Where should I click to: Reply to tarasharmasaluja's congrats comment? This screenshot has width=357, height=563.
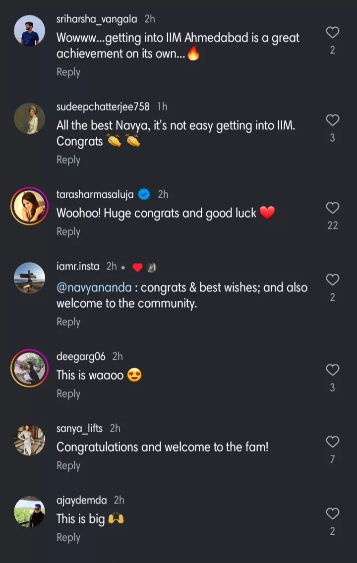click(68, 232)
